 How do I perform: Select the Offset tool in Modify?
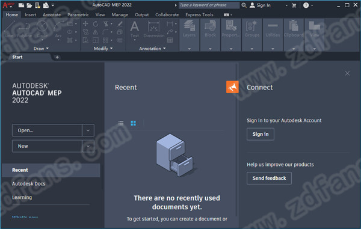[x=120, y=40]
